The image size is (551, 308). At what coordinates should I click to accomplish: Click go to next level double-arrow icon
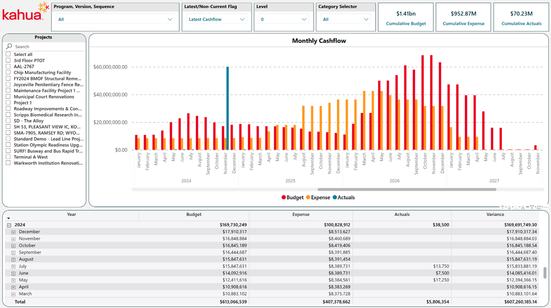[x=516, y=207]
